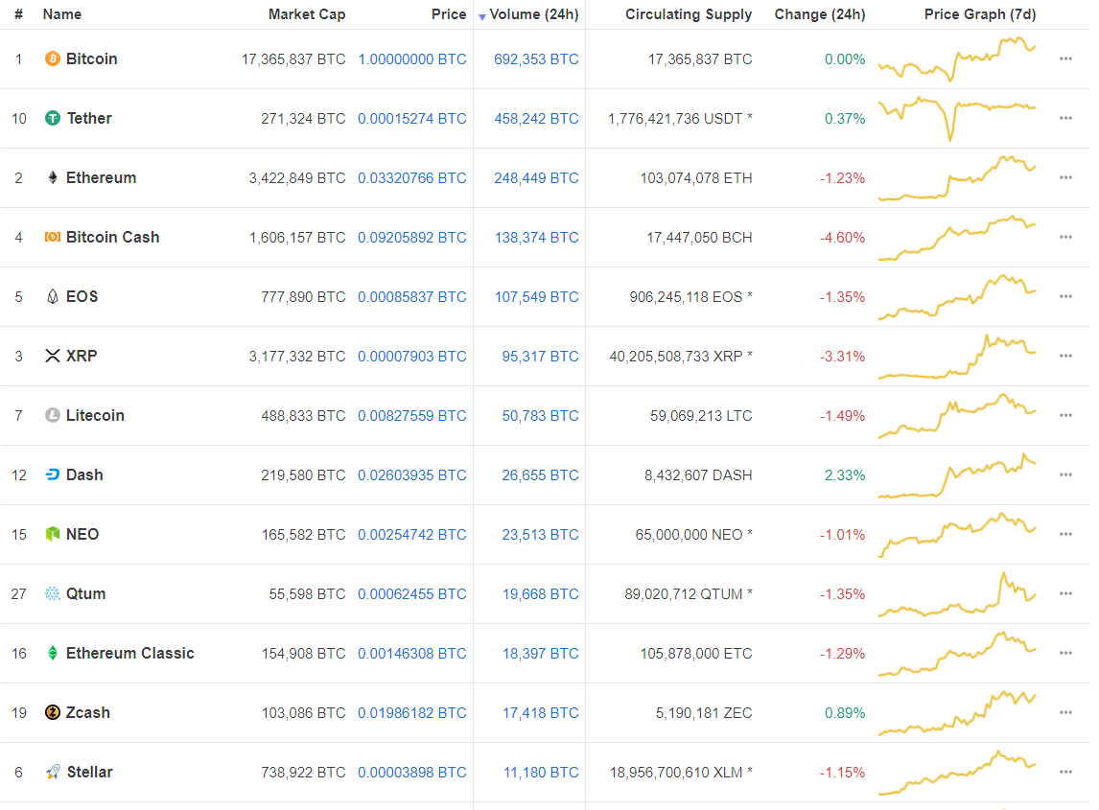This screenshot has height=810, width=1099.
Task: Click the XRP logo icon
Action: tap(53, 357)
